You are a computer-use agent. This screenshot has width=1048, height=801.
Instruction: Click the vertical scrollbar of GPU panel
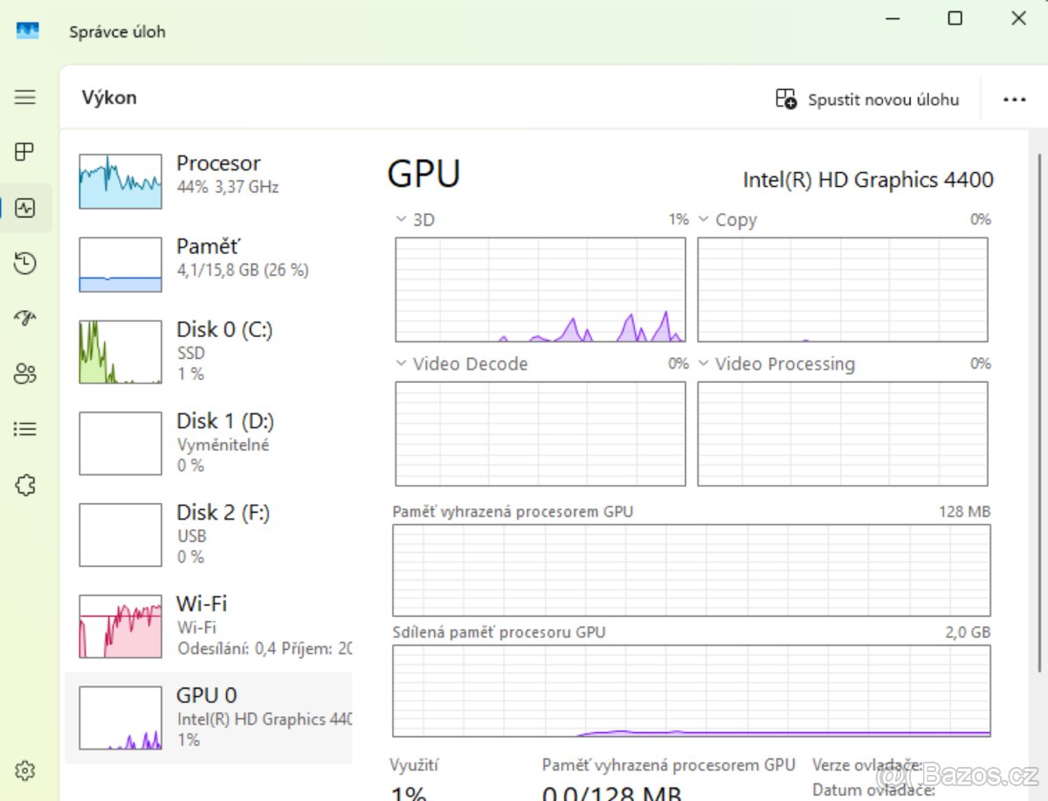(x=1038, y=402)
